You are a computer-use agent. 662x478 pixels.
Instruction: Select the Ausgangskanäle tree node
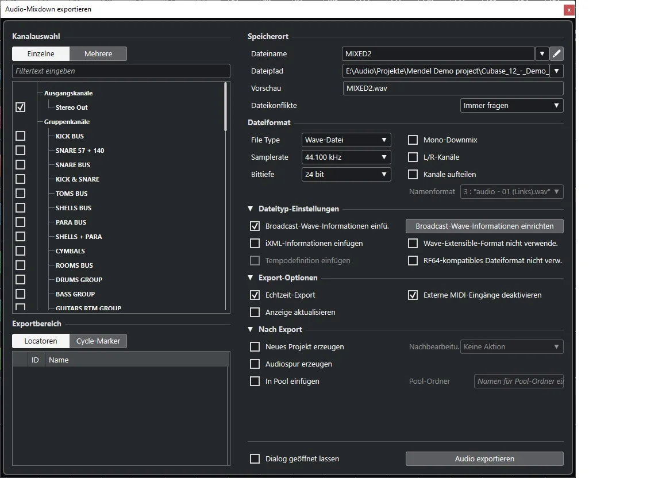(68, 93)
